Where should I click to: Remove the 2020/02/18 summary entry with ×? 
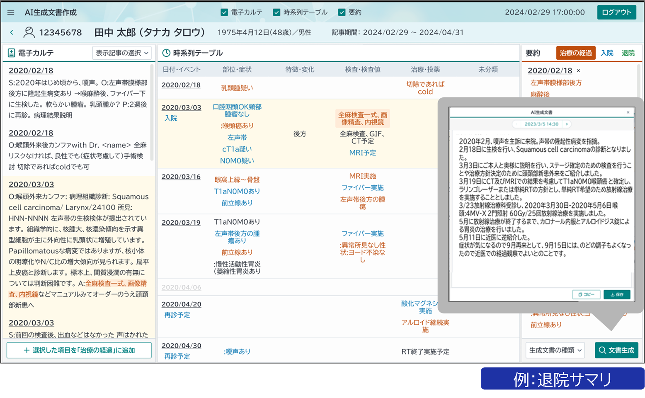(x=578, y=71)
